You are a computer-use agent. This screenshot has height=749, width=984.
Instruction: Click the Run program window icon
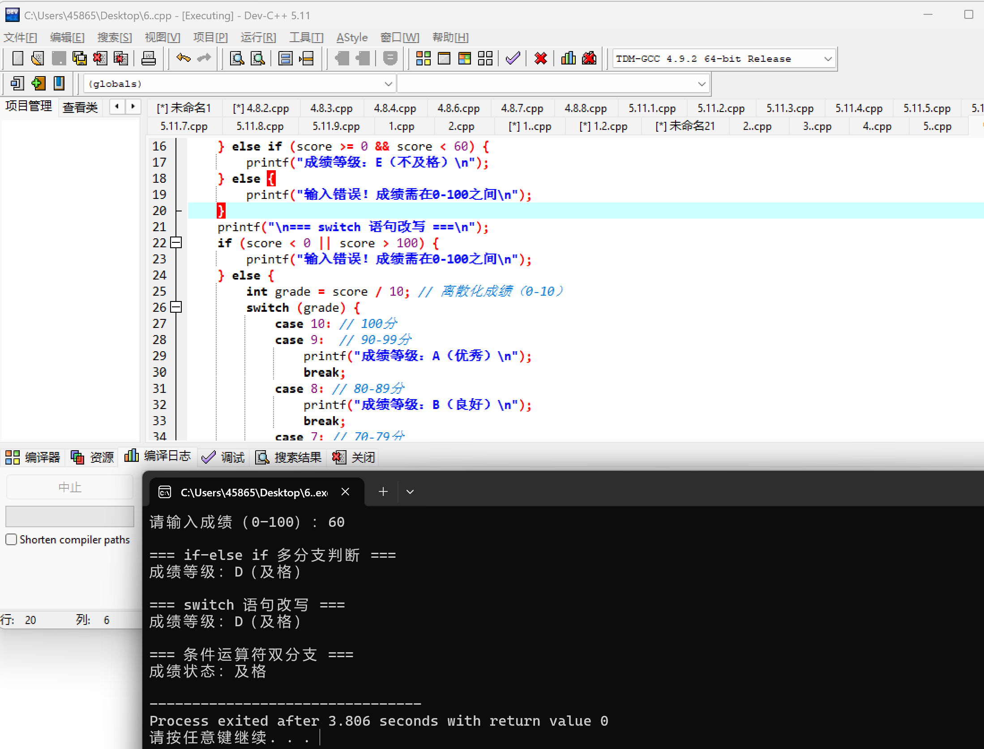click(x=444, y=58)
